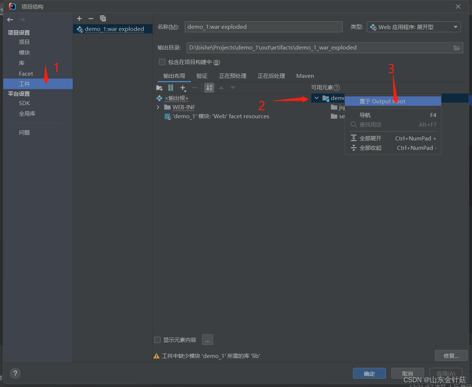The image size is (472, 387).
Task: Select SDK under platform settings
Action: 24,103
